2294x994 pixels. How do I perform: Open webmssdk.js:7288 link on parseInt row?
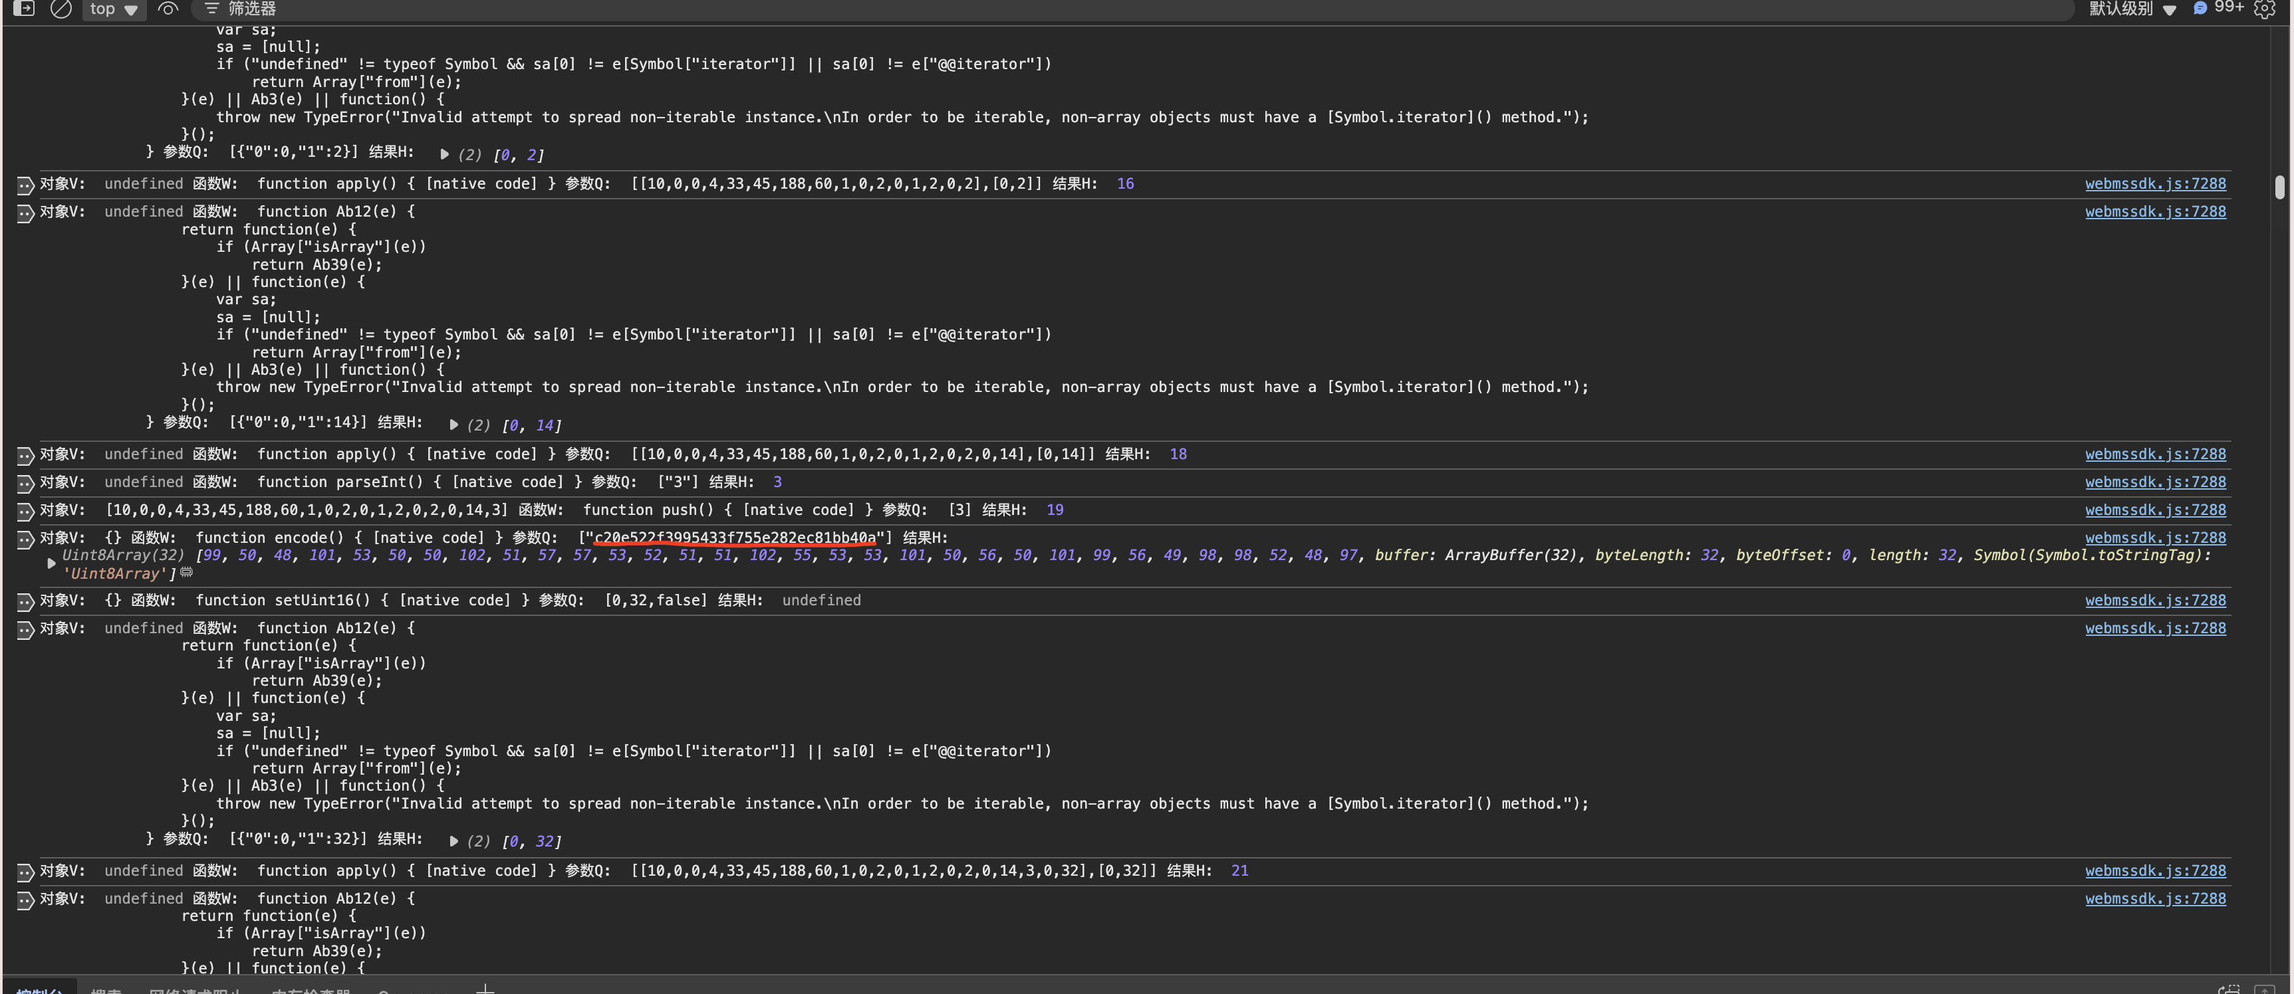pos(2155,482)
